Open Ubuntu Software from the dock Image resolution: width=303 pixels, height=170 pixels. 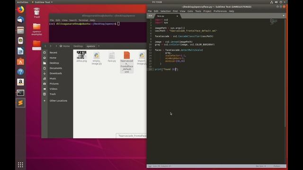tap(20, 61)
